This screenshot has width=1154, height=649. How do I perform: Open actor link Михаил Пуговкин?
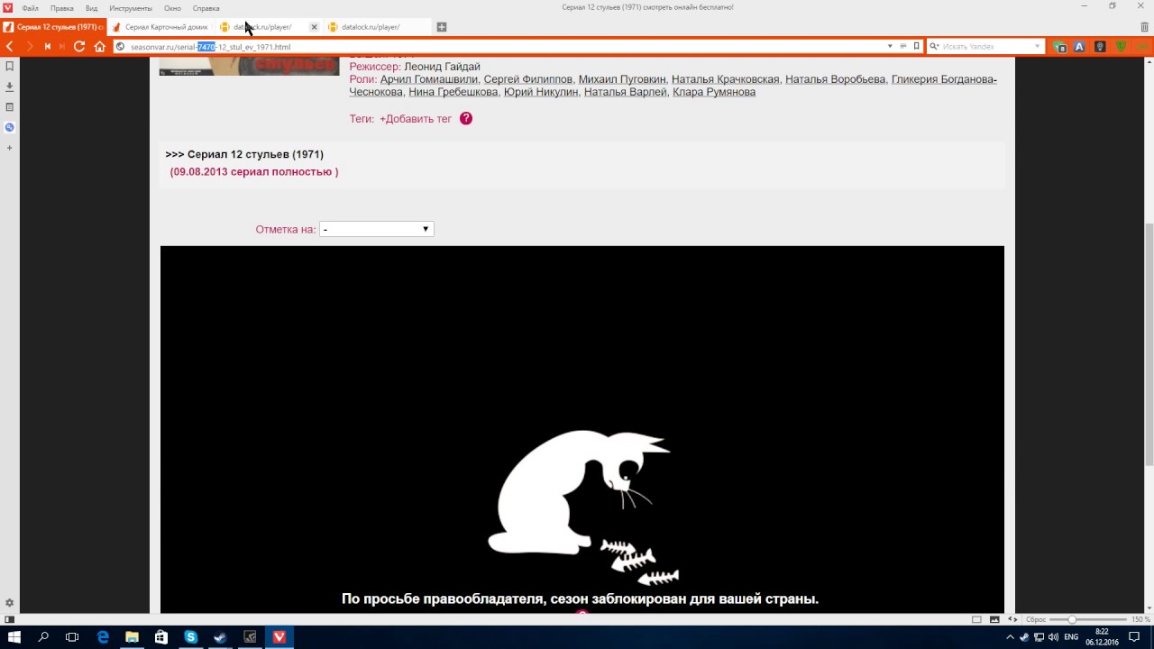(x=622, y=79)
